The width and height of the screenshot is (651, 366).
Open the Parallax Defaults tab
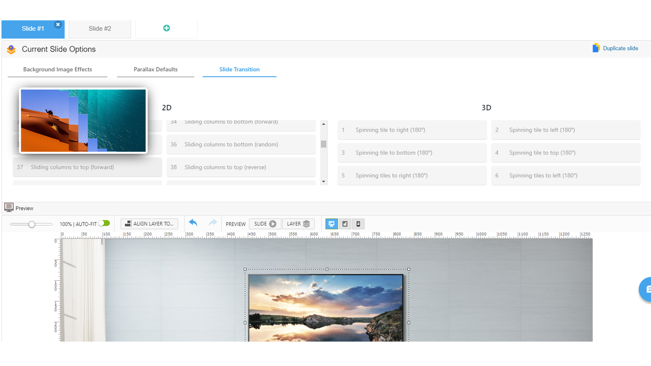pyautogui.click(x=155, y=70)
